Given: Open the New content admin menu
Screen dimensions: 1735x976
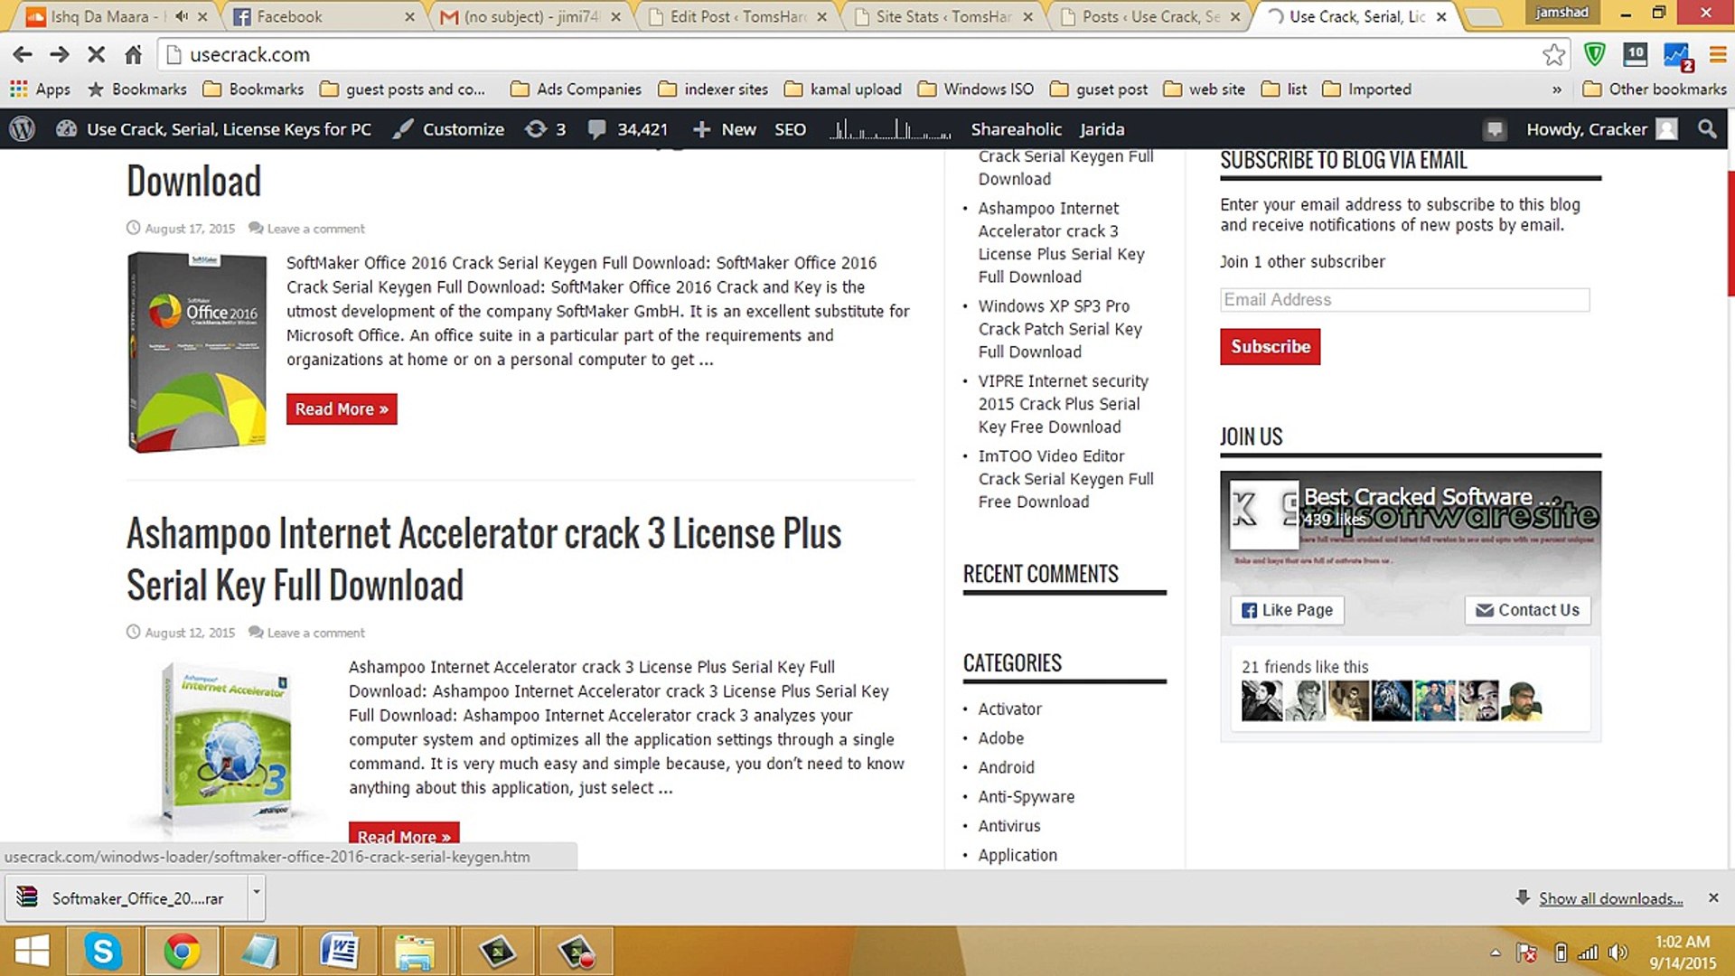Looking at the screenshot, I should [x=724, y=129].
